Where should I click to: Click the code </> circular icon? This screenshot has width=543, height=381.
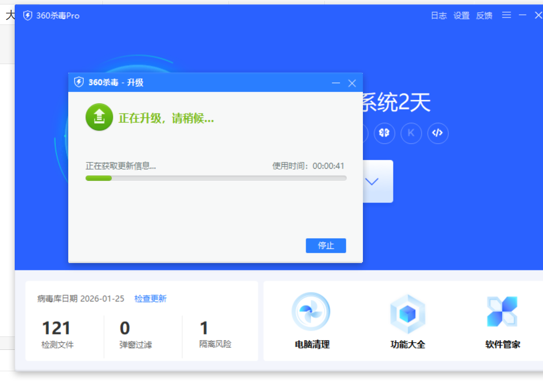tap(438, 133)
